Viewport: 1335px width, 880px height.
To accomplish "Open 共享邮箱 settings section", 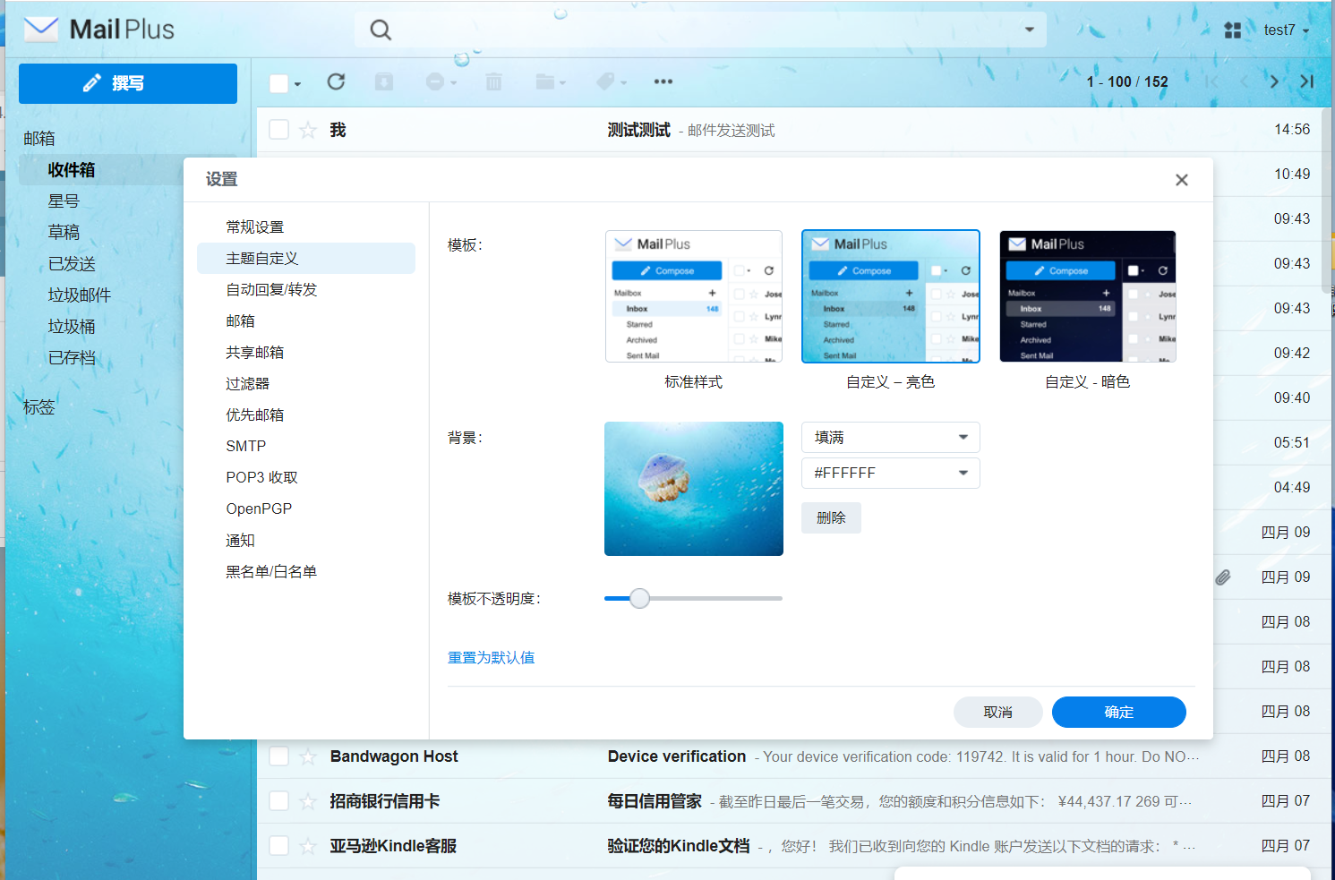I will point(306,353).
